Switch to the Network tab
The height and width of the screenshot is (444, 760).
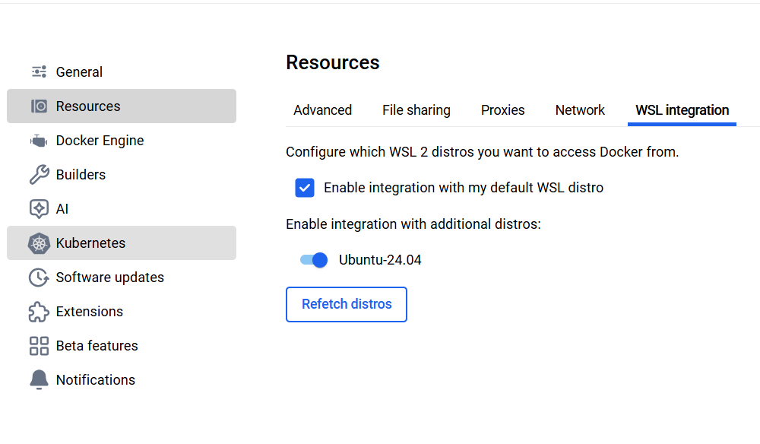[580, 110]
